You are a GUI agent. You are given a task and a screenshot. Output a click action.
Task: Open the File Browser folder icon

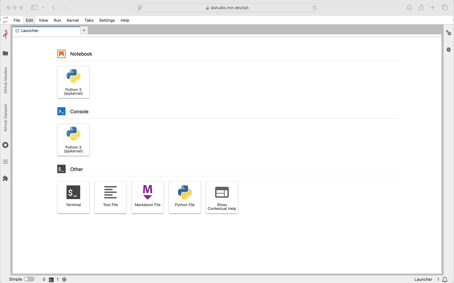5,53
